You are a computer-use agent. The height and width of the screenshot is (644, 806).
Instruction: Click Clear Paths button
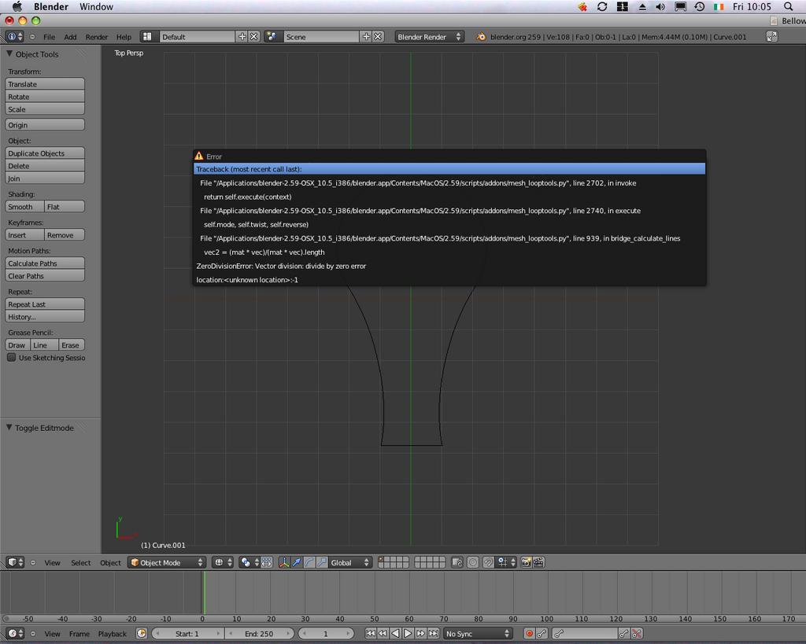coord(45,276)
